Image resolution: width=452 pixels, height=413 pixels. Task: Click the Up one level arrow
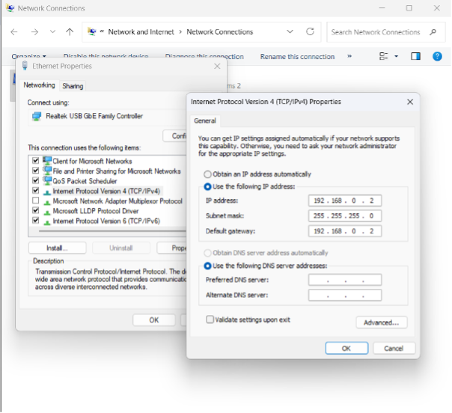pyautogui.click(x=70, y=32)
